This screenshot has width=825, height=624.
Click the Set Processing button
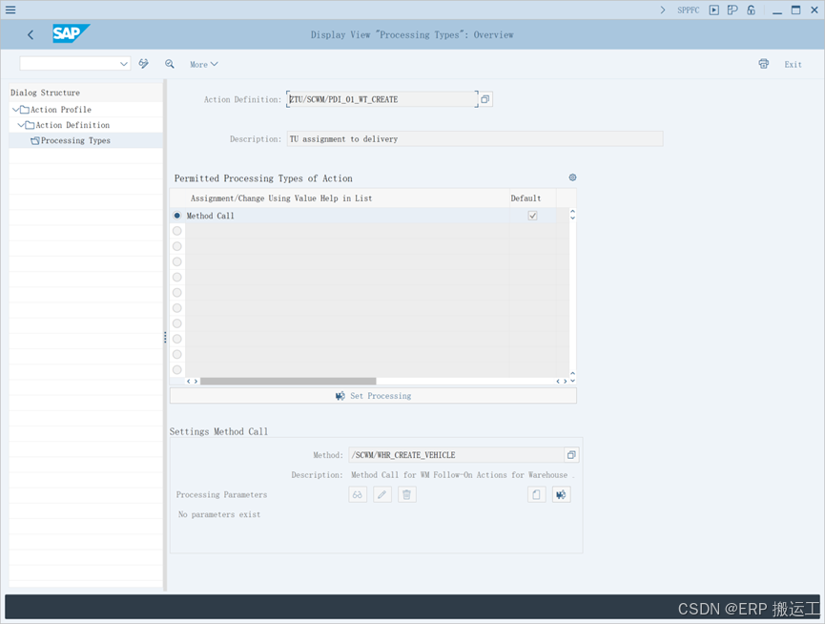[373, 396]
